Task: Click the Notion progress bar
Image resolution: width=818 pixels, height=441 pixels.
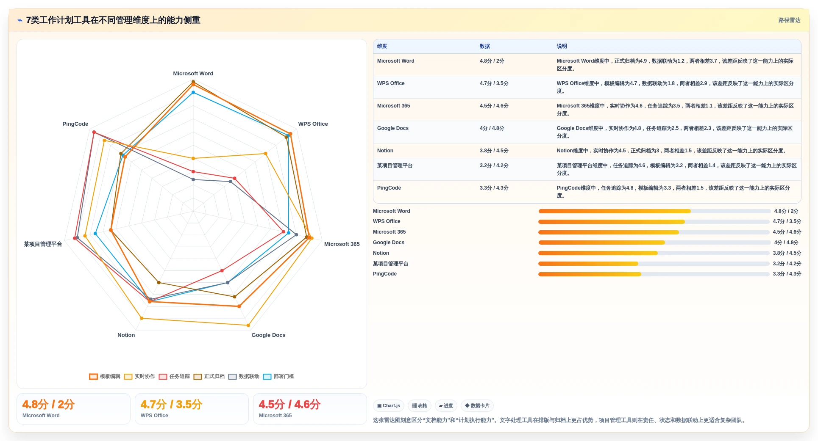Action: point(654,253)
